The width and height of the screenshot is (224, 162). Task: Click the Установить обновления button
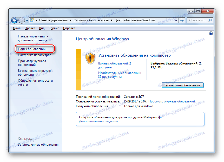click(183, 85)
